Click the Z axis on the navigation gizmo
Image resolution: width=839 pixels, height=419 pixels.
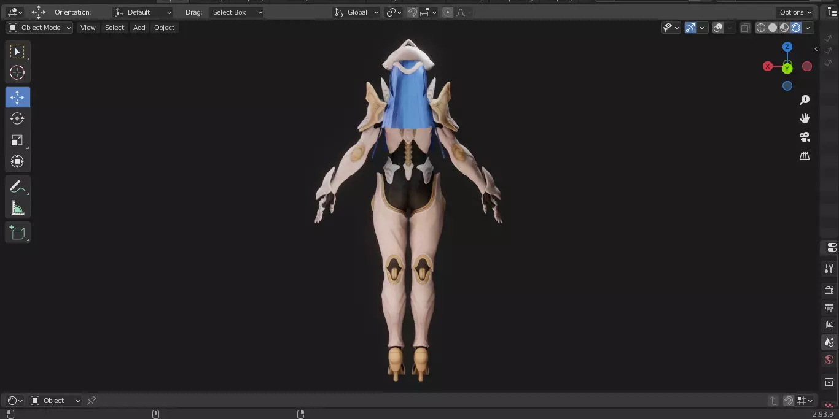pos(787,47)
